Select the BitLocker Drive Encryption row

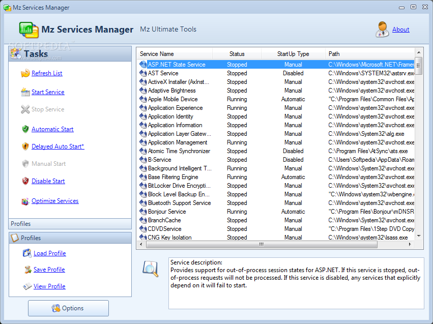[x=276, y=186]
